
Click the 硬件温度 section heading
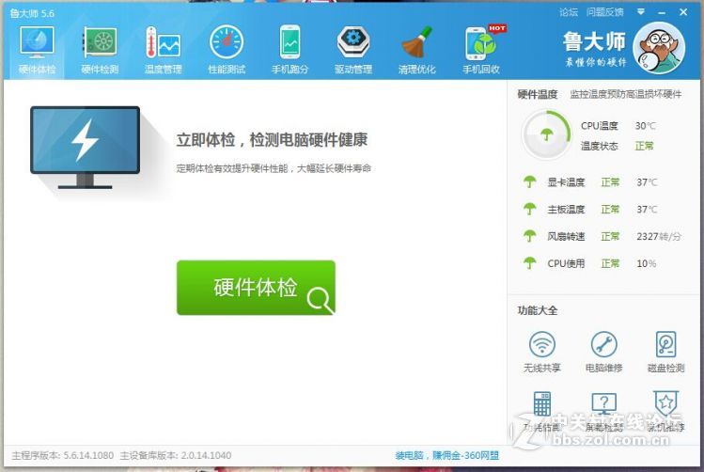click(x=538, y=94)
